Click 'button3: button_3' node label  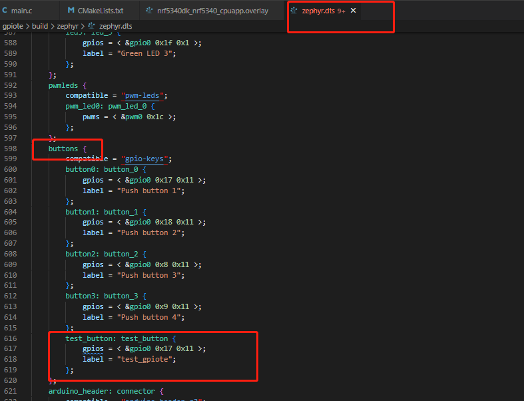coord(102,296)
